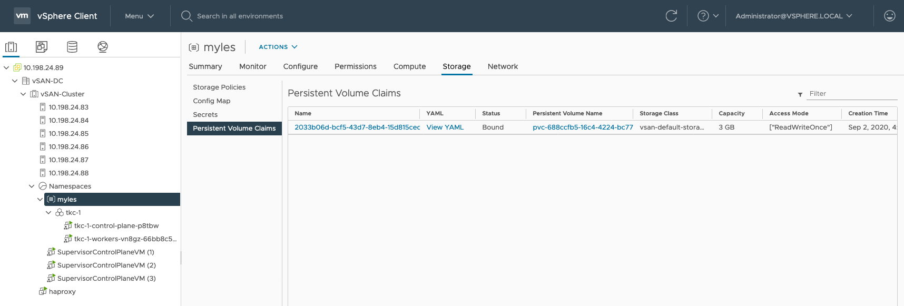Open the Menu dropdown
Screen dimensions: 904x306
click(x=139, y=16)
